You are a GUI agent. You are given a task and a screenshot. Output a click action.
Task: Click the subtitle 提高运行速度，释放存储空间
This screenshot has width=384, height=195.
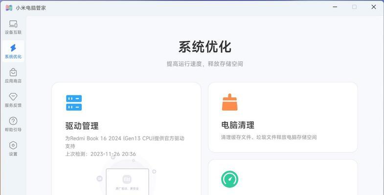205,64
